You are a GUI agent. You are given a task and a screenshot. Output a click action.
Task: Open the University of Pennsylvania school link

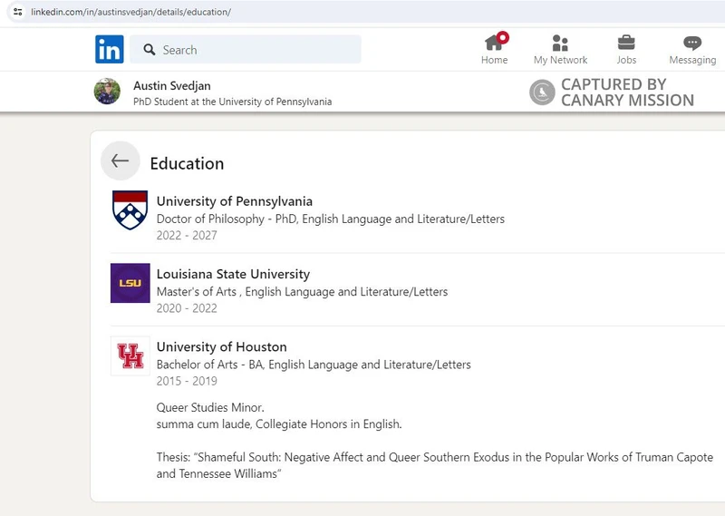point(235,201)
